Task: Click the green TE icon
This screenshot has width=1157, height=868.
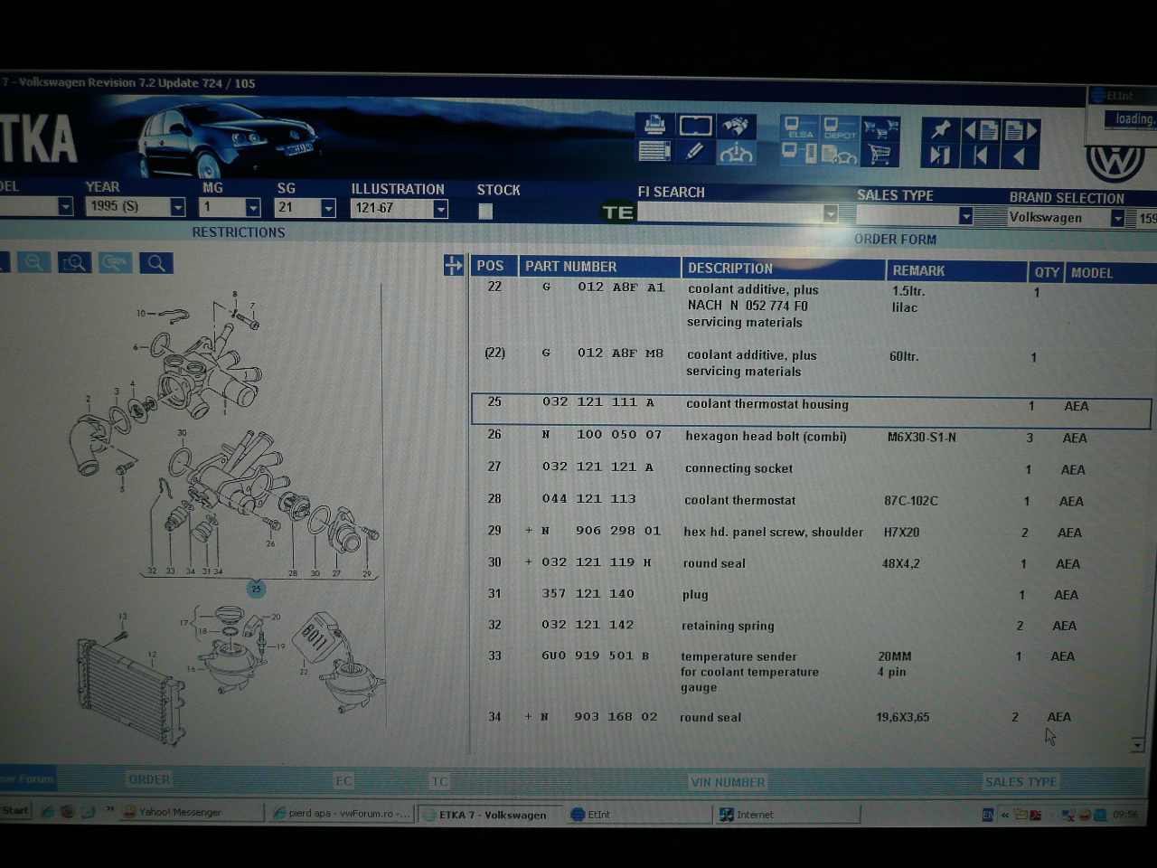Action: tap(617, 212)
